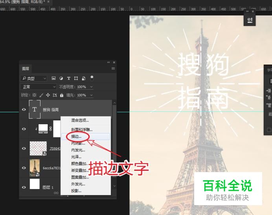272x215 pixels.
Task: Select the 759047 transparent layer thumbnail
Action: tap(39, 148)
